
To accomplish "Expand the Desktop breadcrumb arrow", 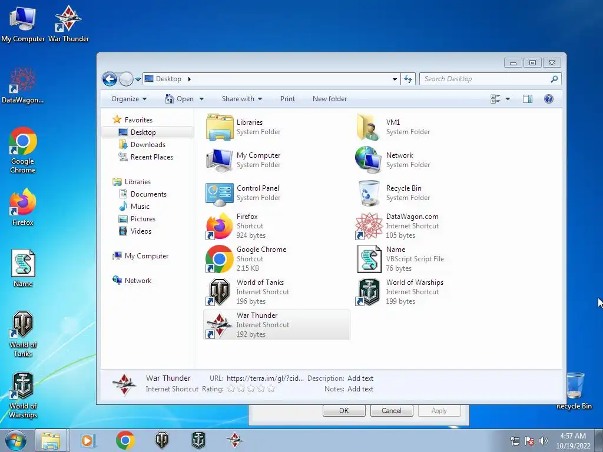I will click(x=189, y=79).
